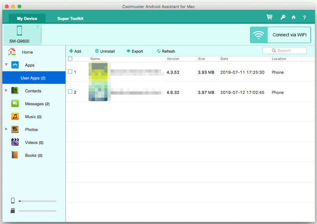The width and height of the screenshot is (317, 224).
Task: Click the Home house icon in sidebar
Action: (12, 51)
